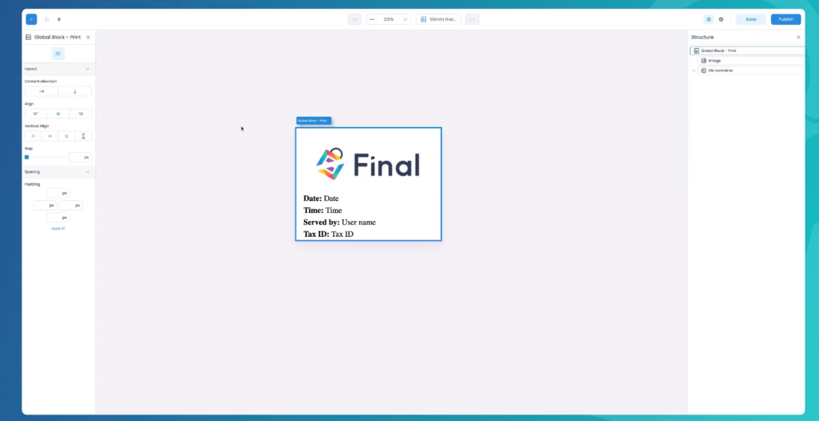Open the 58mm thermal paper size selector
819x421 pixels.
tap(438, 19)
